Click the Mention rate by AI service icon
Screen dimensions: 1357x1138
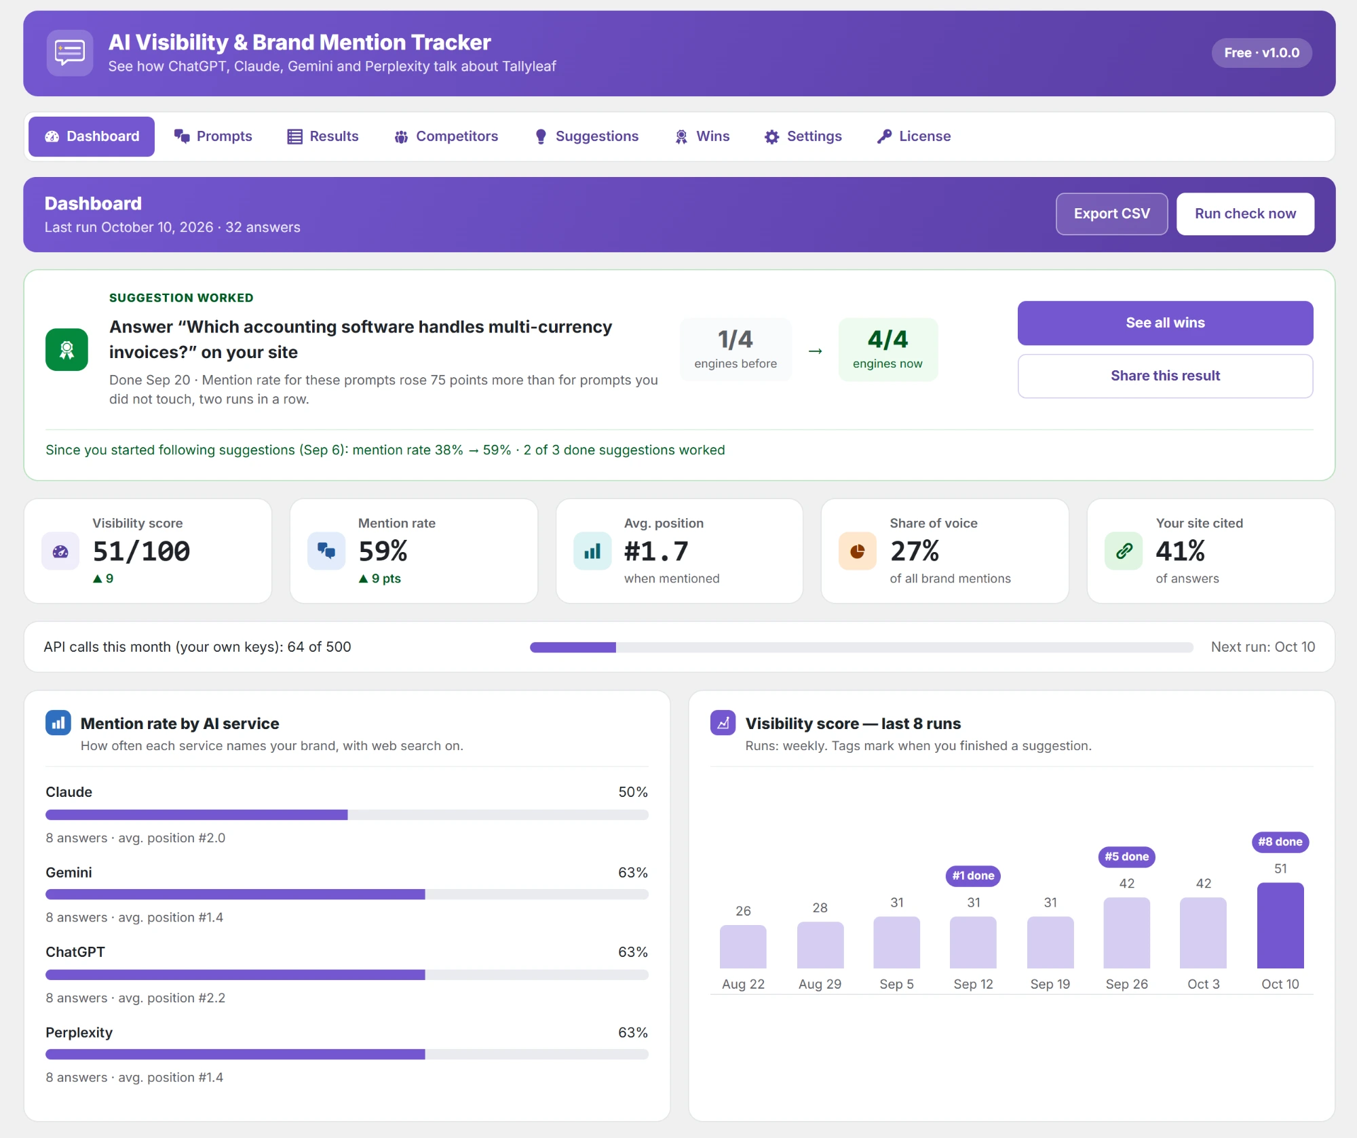point(58,723)
